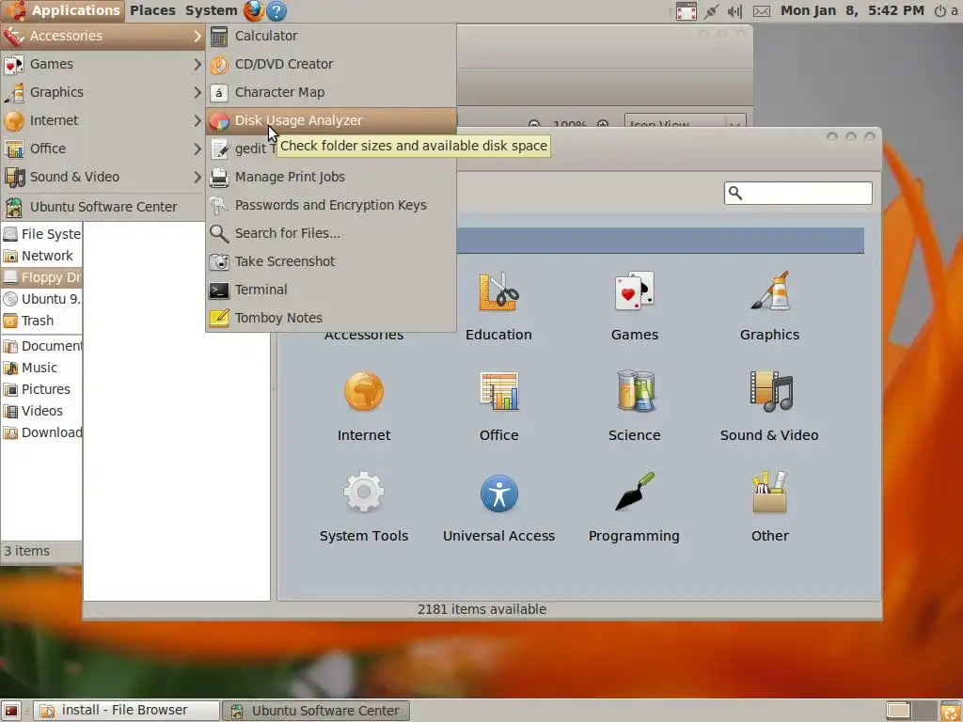Click the network connection indicator icon

(x=712, y=11)
